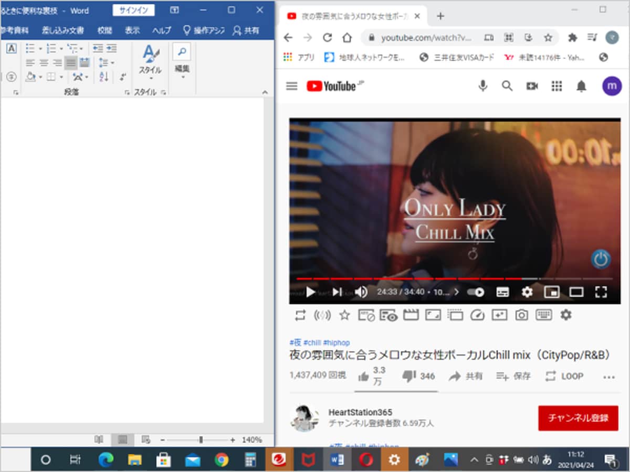The height and width of the screenshot is (472, 630).
Task: Click the screenshot camera icon below player
Action: (x=521, y=315)
